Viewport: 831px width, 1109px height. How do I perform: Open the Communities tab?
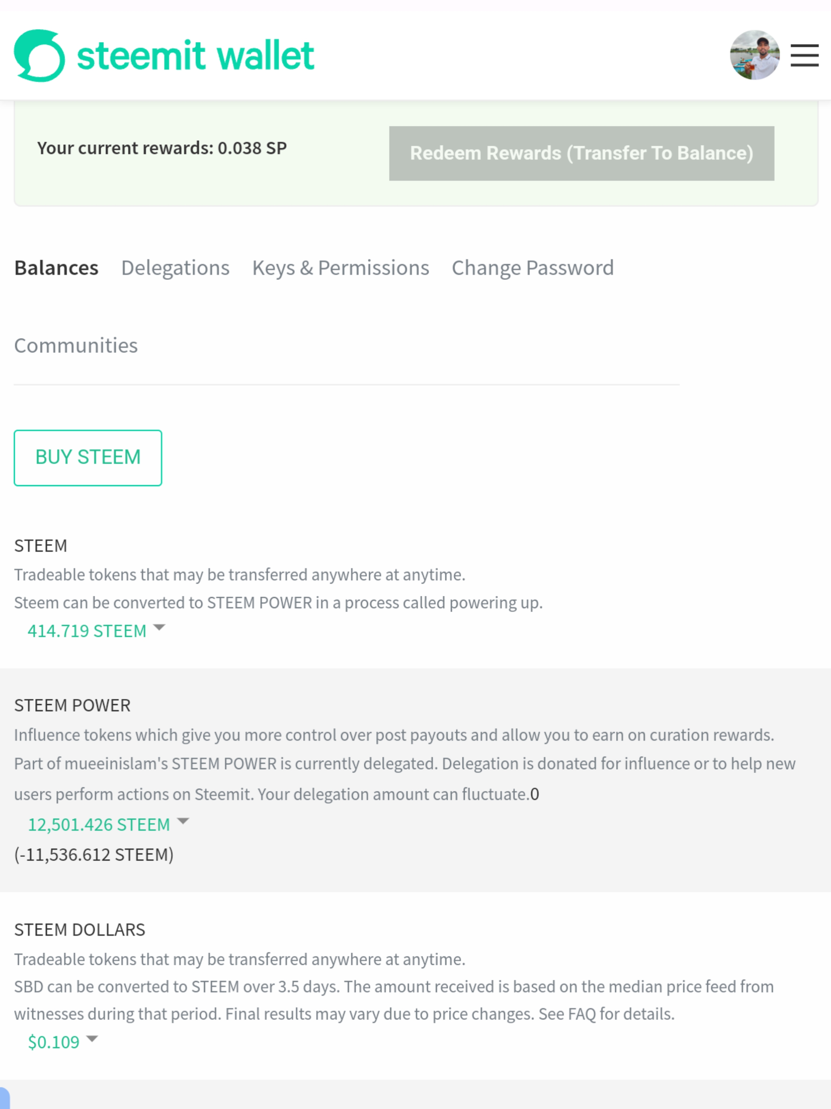76,346
